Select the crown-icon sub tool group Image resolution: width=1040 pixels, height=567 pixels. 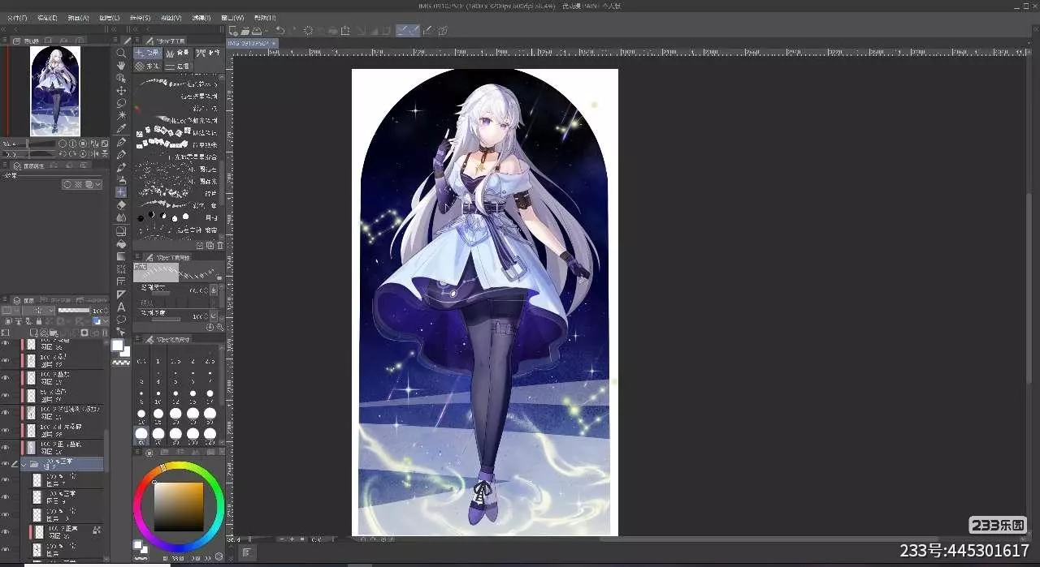pyautogui.click(x=177, y=52)
